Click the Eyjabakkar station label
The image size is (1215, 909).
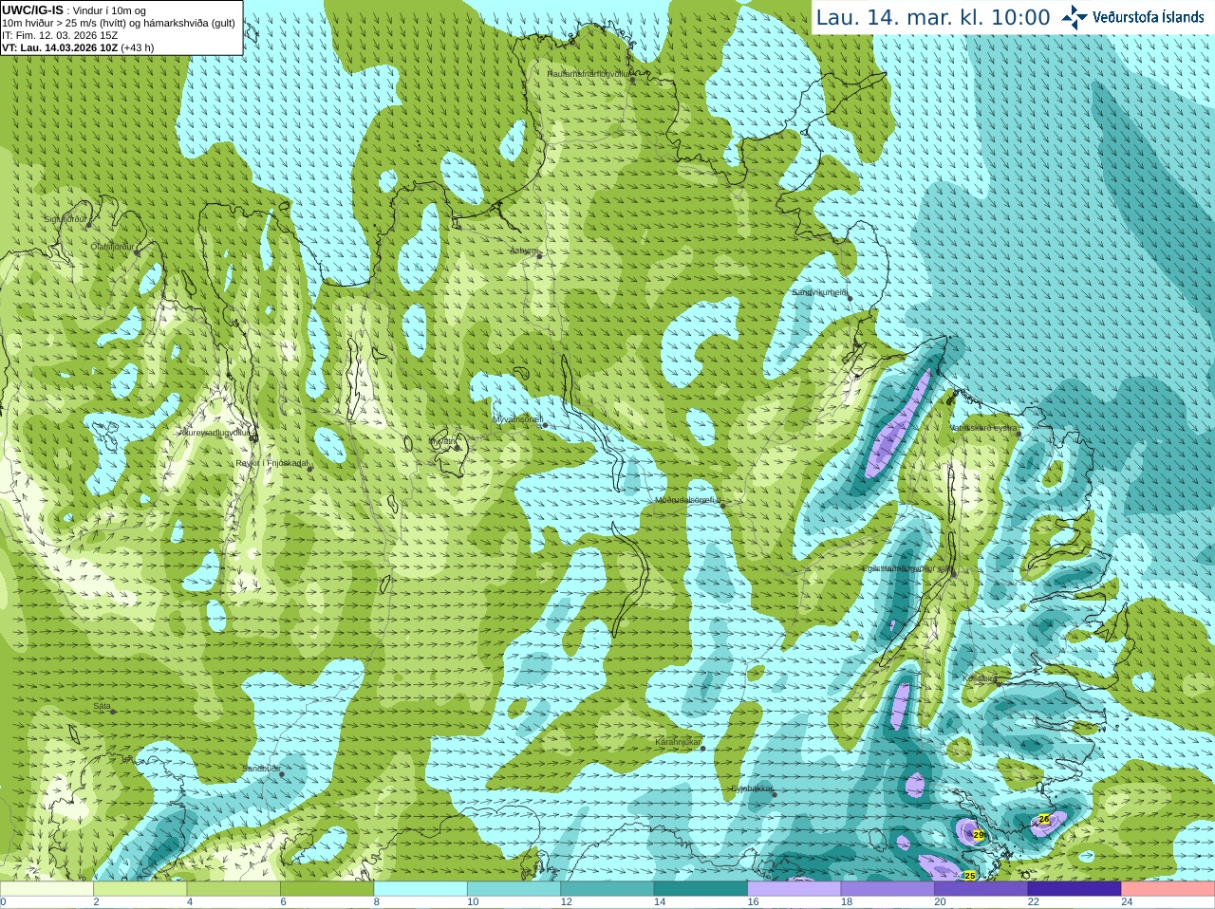(752, 788)
